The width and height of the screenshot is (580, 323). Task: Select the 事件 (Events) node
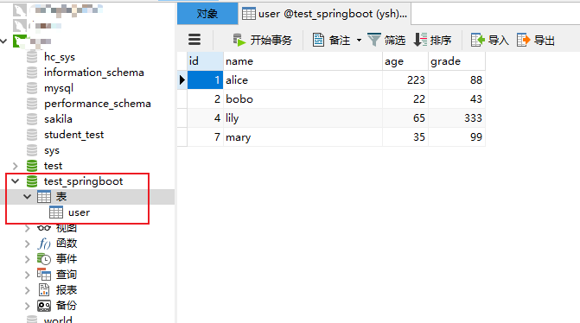67,259
